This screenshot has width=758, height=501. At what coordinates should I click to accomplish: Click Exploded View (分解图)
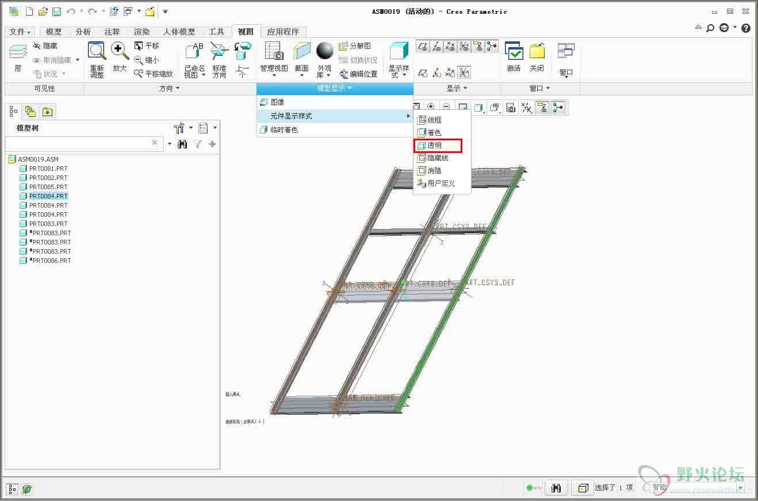[x=355, y=46]
